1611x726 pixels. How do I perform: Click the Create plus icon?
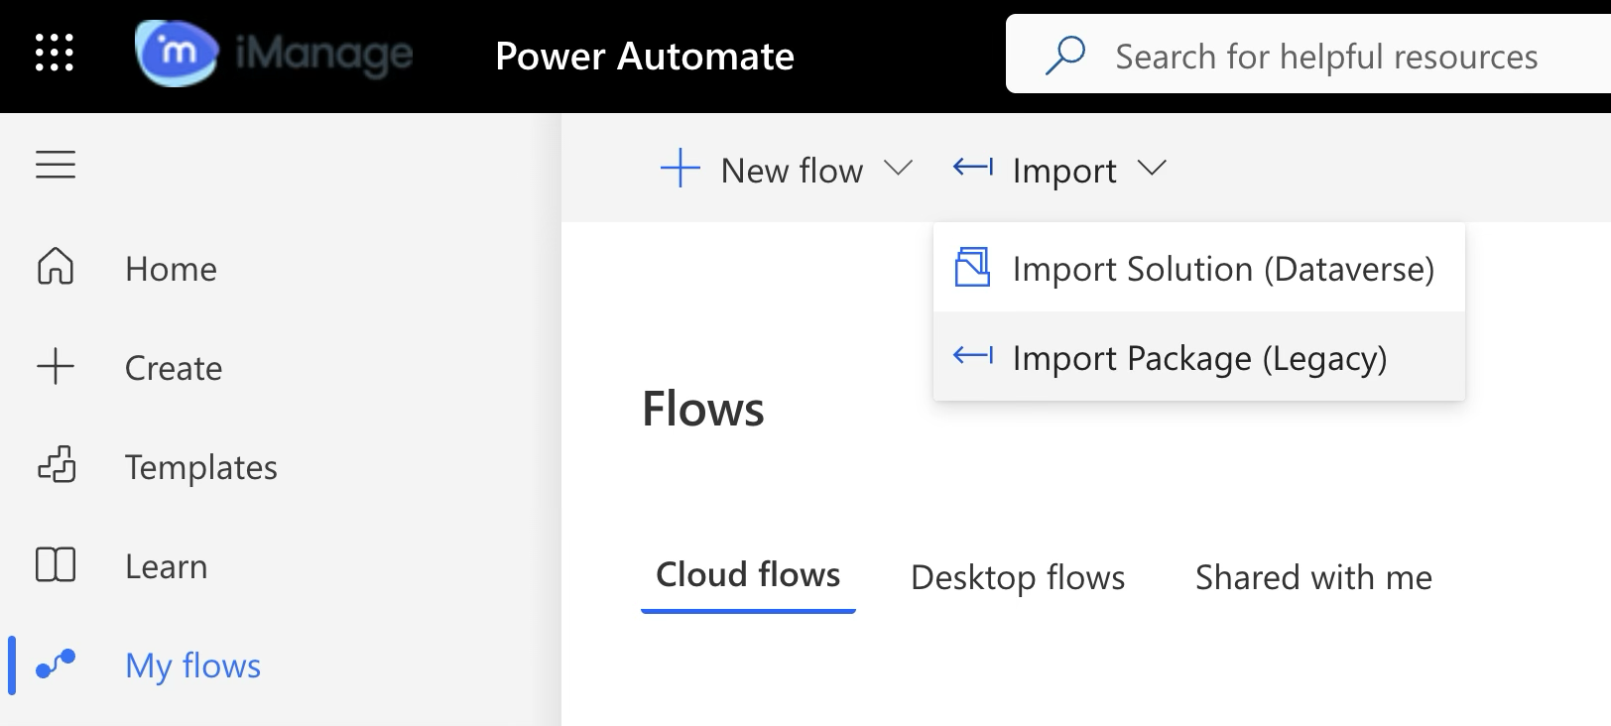(x=56, y=366)
